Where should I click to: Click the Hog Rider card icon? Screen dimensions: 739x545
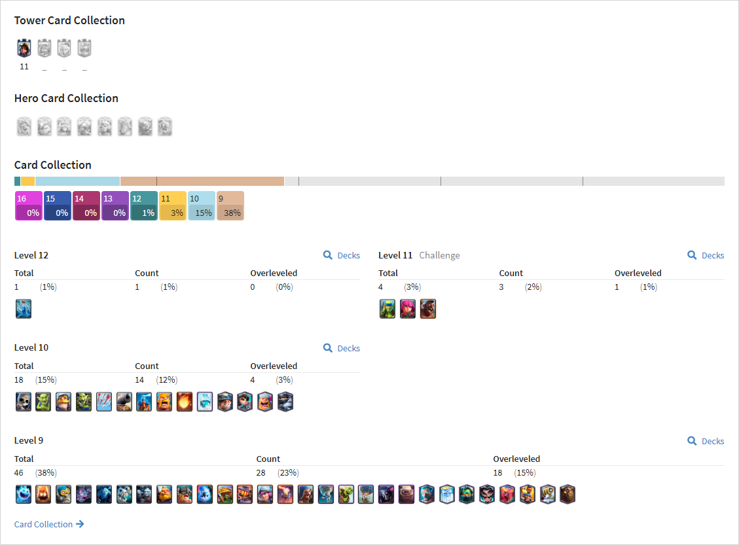428,309
